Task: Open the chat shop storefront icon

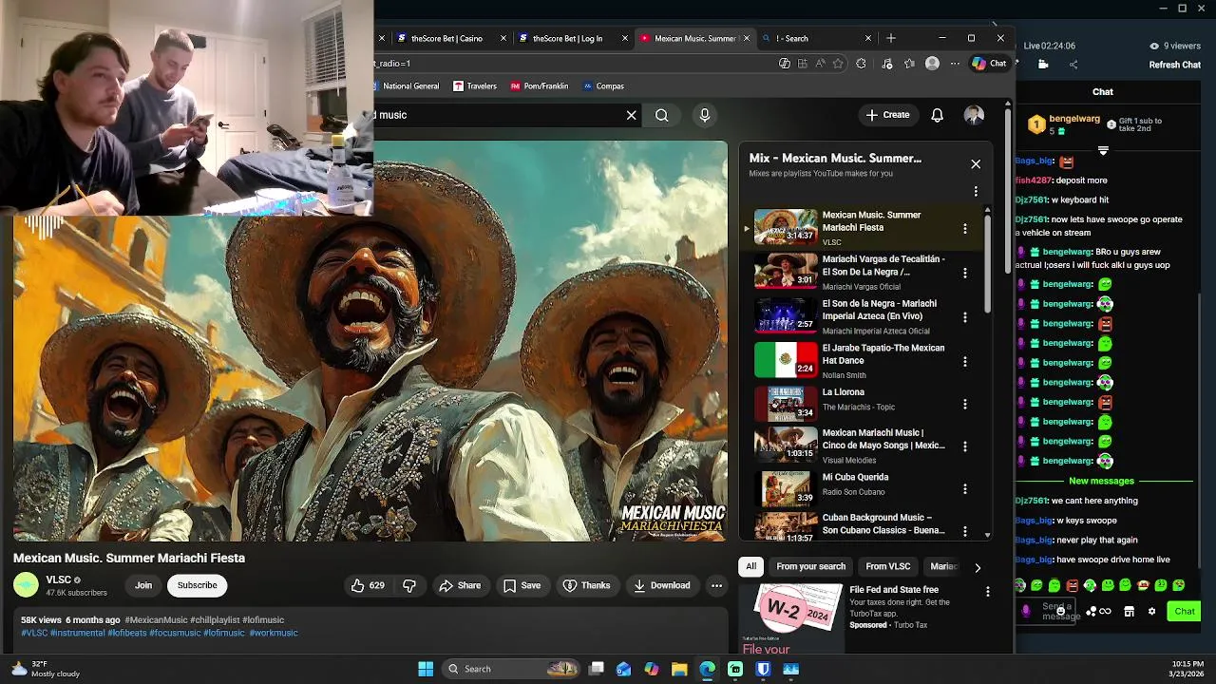Action: 1129,612
